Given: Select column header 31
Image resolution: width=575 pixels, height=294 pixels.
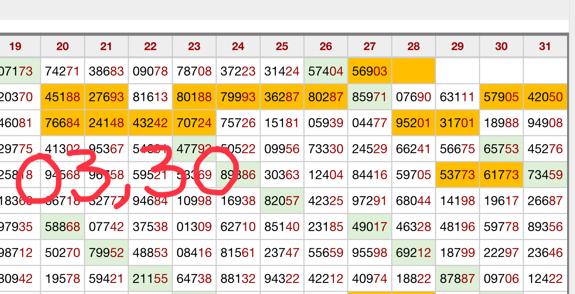Looking at the screenshot, I should (545, 46).
